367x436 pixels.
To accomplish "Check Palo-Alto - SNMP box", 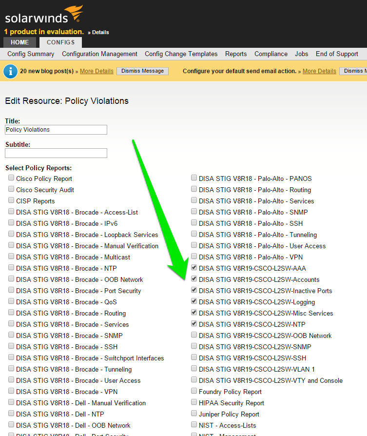I will click(x=194, y=211).
